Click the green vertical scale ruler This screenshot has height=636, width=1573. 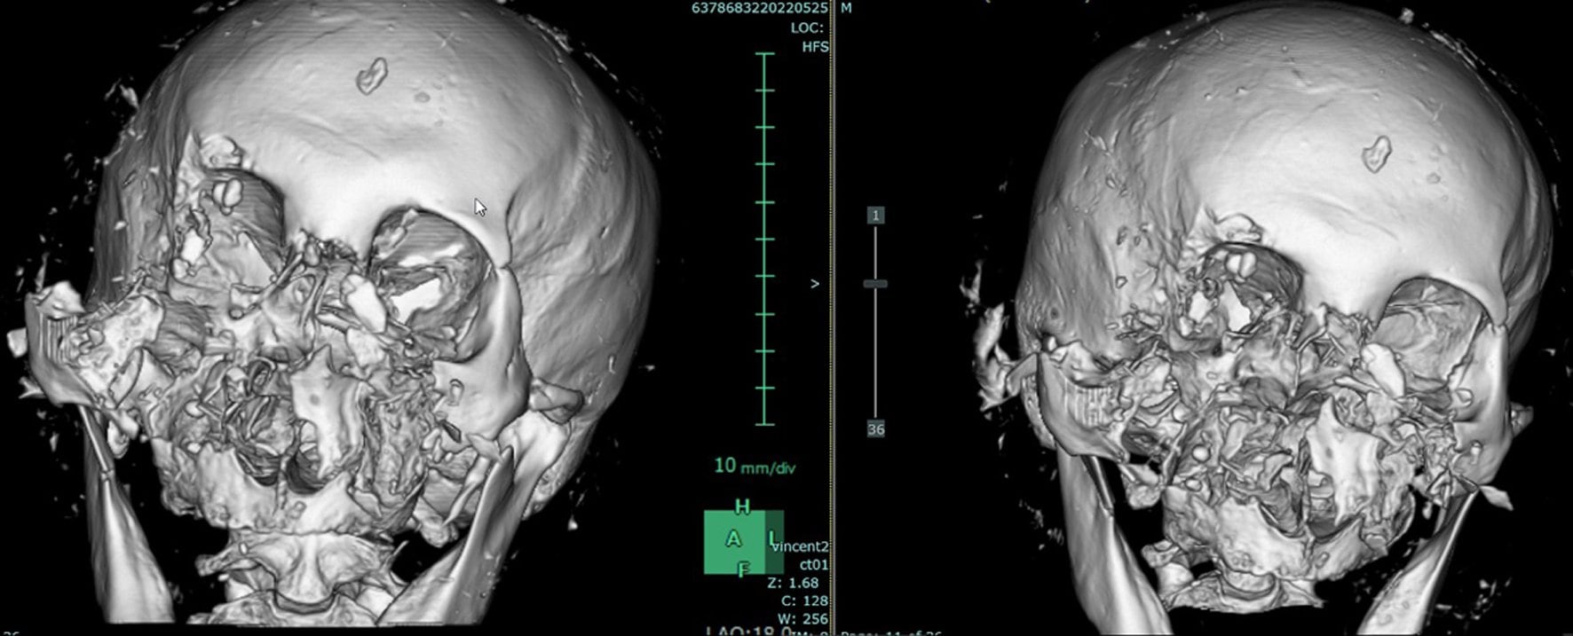(x=764, y=239)
